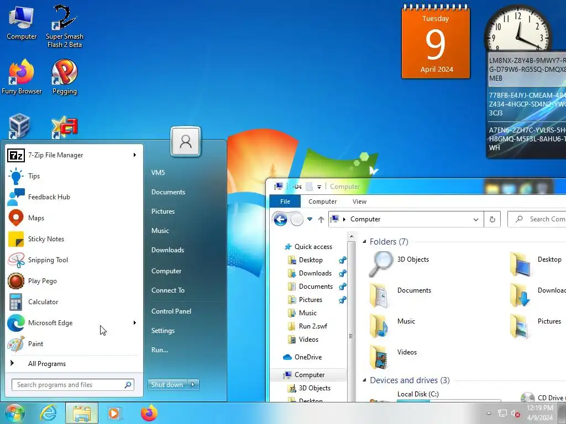Open the Pegging desktop shortcut

(65, 77)
